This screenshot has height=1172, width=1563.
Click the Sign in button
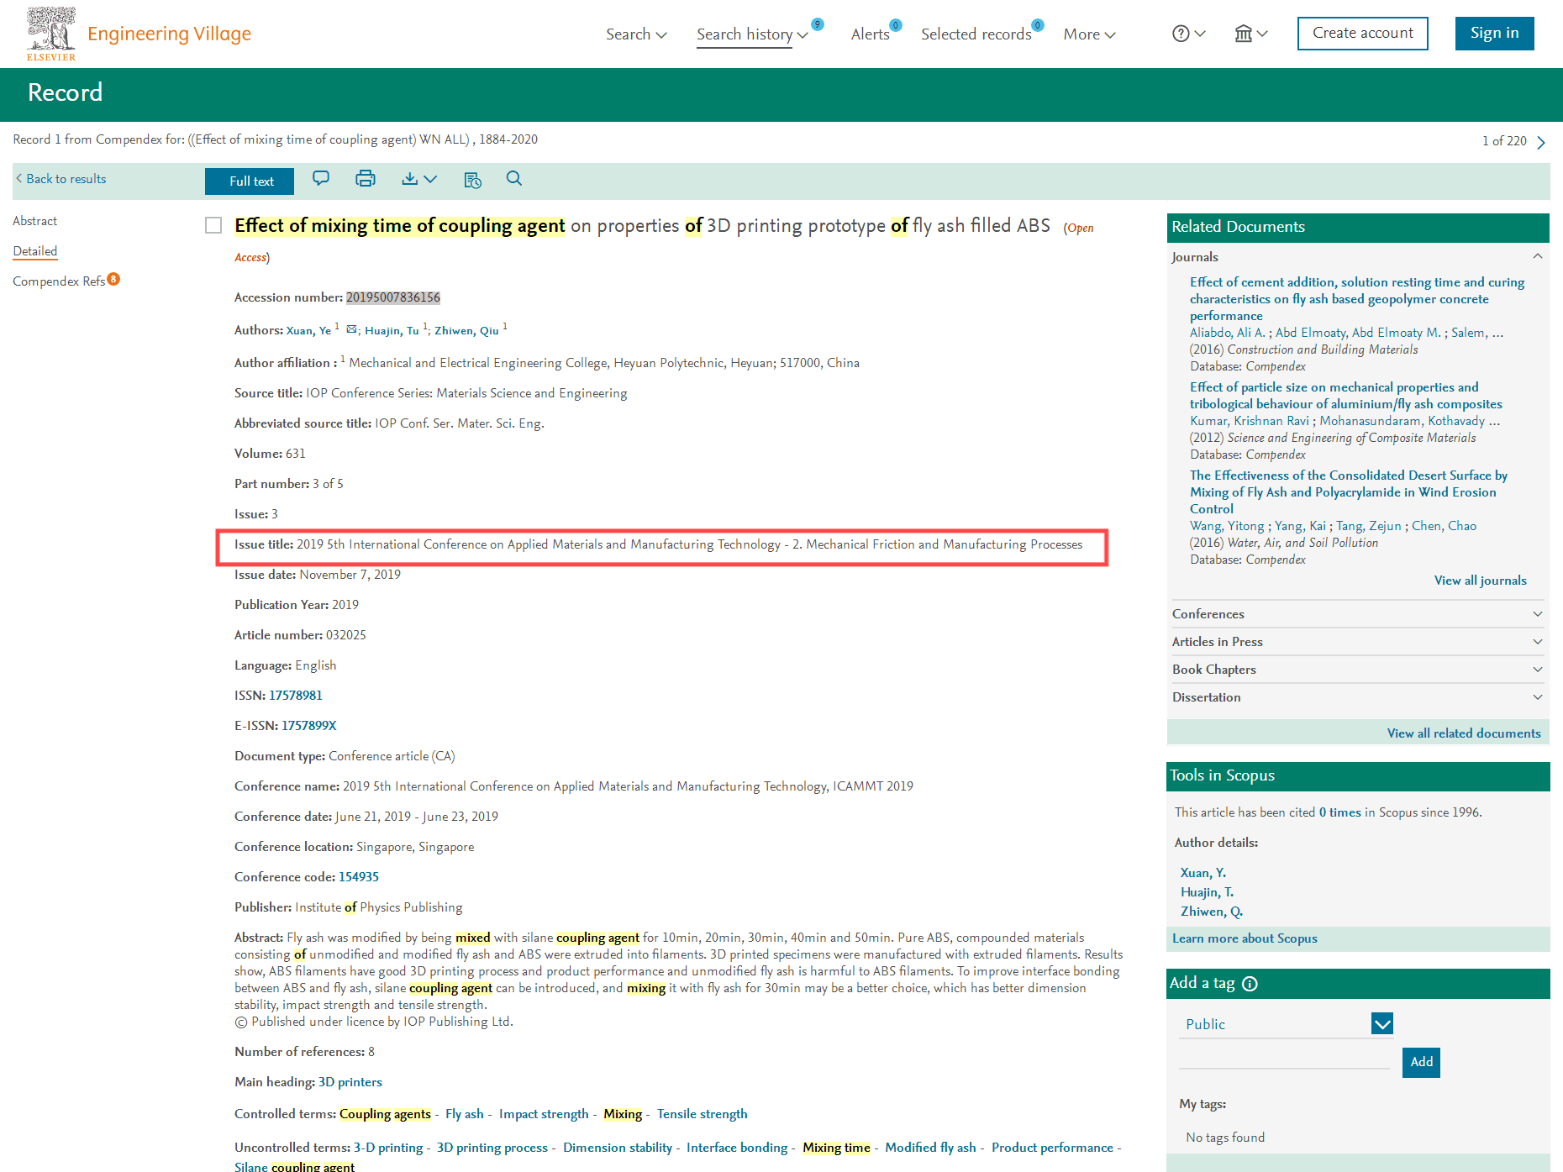[1494, 34]
